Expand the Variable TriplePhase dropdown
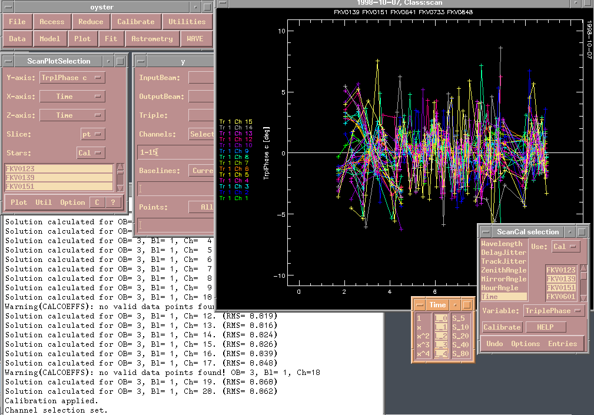594x415 pixels. [553, 311]
